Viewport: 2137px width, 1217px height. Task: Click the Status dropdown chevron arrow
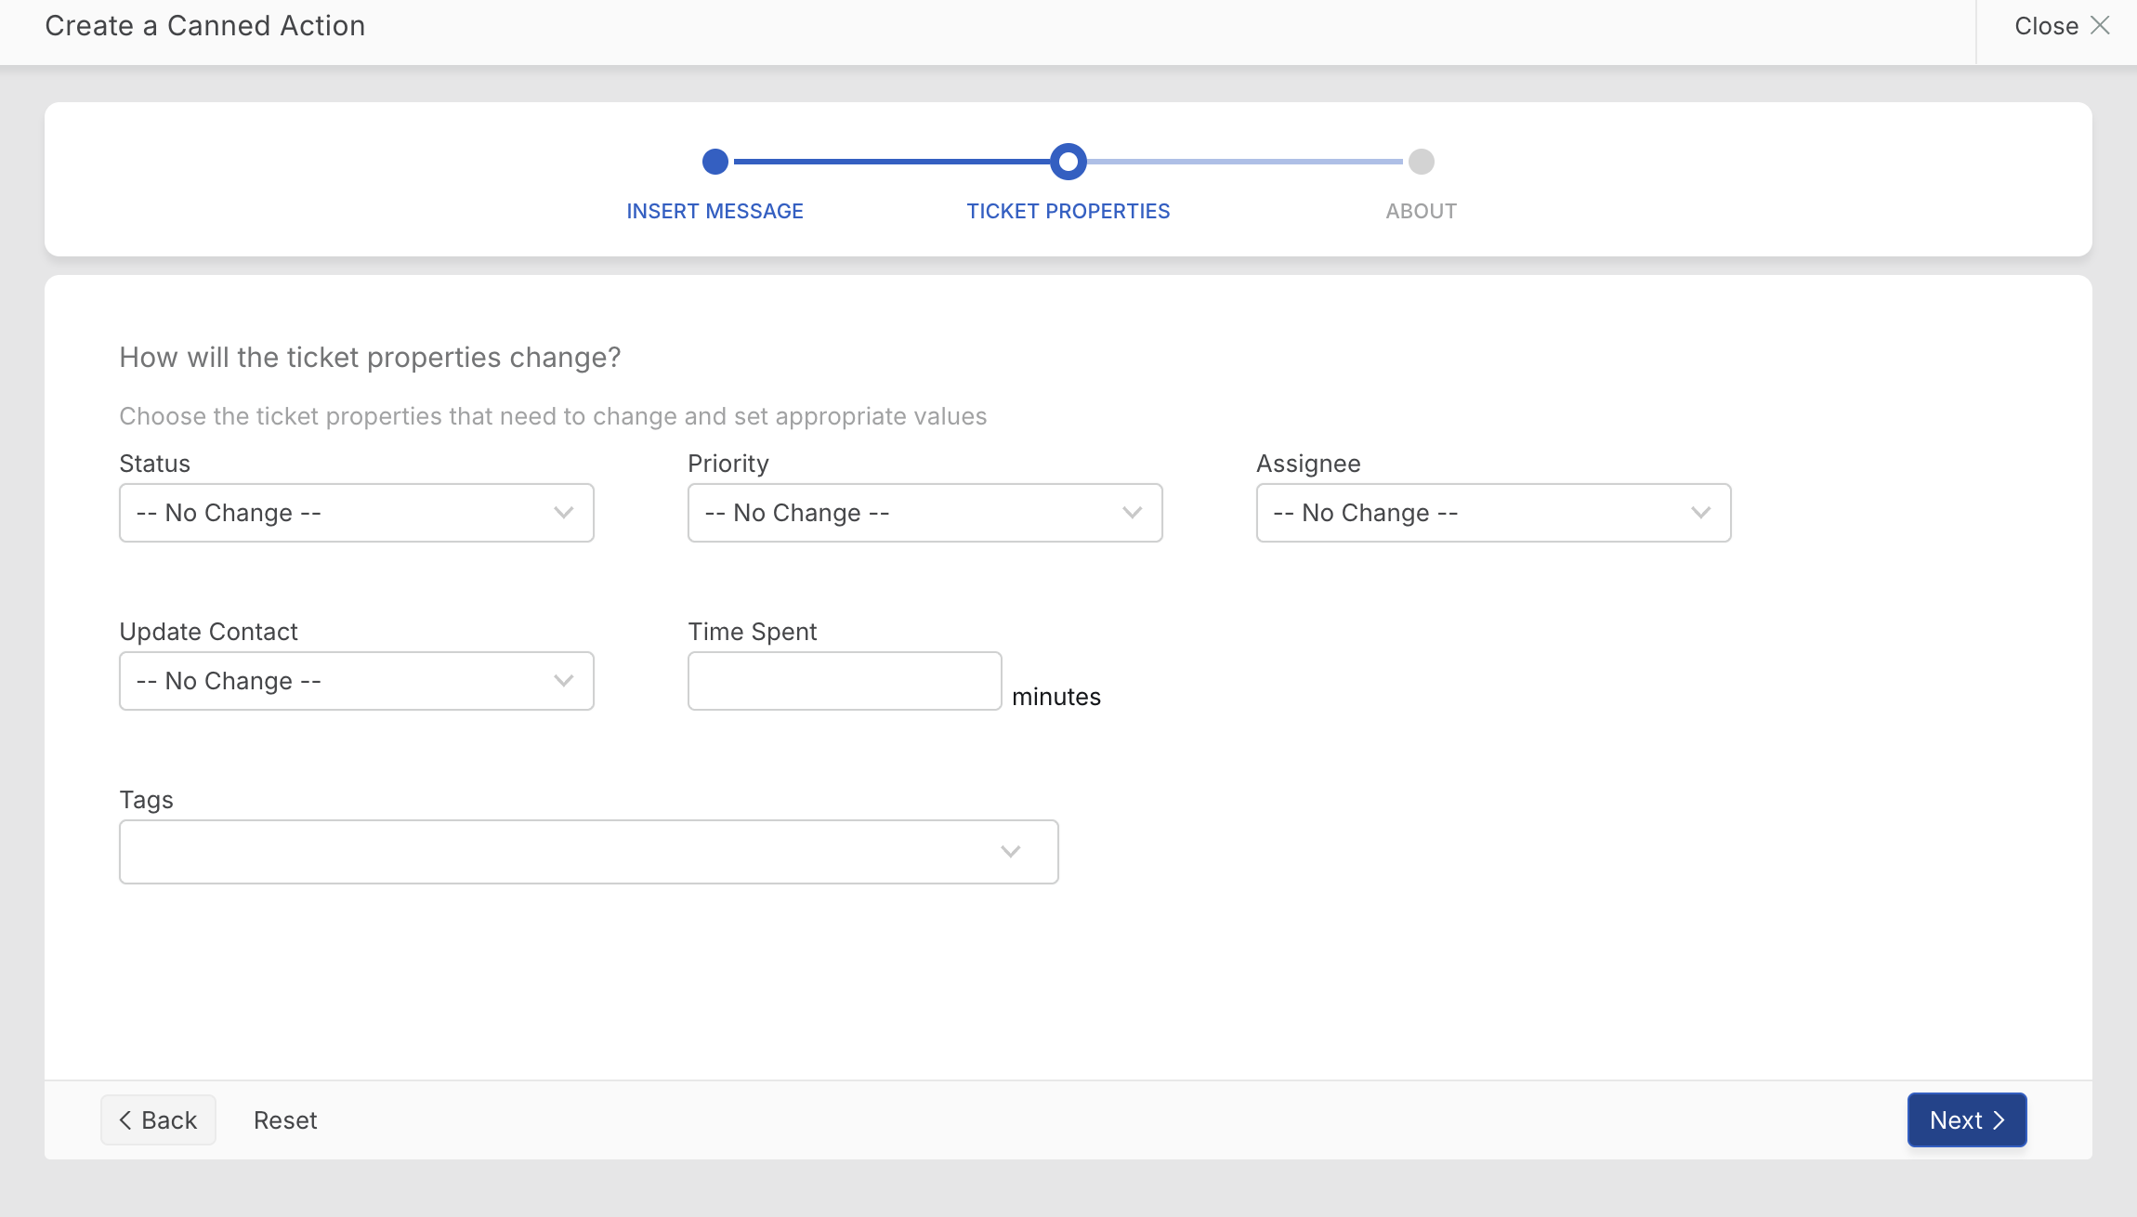point(563,513)
